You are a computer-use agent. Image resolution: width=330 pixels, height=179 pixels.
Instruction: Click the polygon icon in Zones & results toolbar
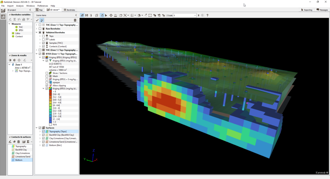(x=19, y=60)
